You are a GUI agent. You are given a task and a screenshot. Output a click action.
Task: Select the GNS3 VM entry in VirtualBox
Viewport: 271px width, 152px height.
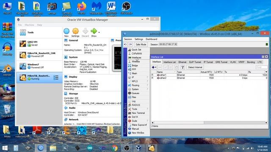coord(39,43)
